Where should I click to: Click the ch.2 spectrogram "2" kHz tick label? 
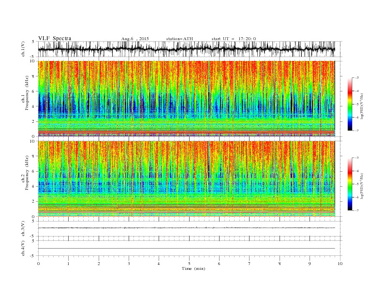click(x=34, y=202)
